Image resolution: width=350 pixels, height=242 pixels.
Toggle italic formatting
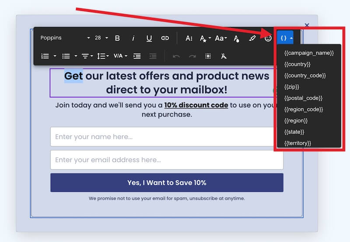click(x=133, y=38)
